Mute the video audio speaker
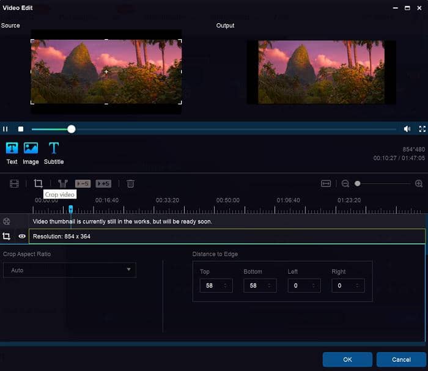 [x=407, y=129]
